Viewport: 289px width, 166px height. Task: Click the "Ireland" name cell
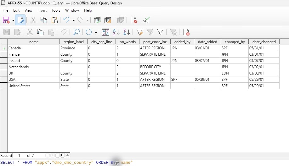[x=34, y=61]
